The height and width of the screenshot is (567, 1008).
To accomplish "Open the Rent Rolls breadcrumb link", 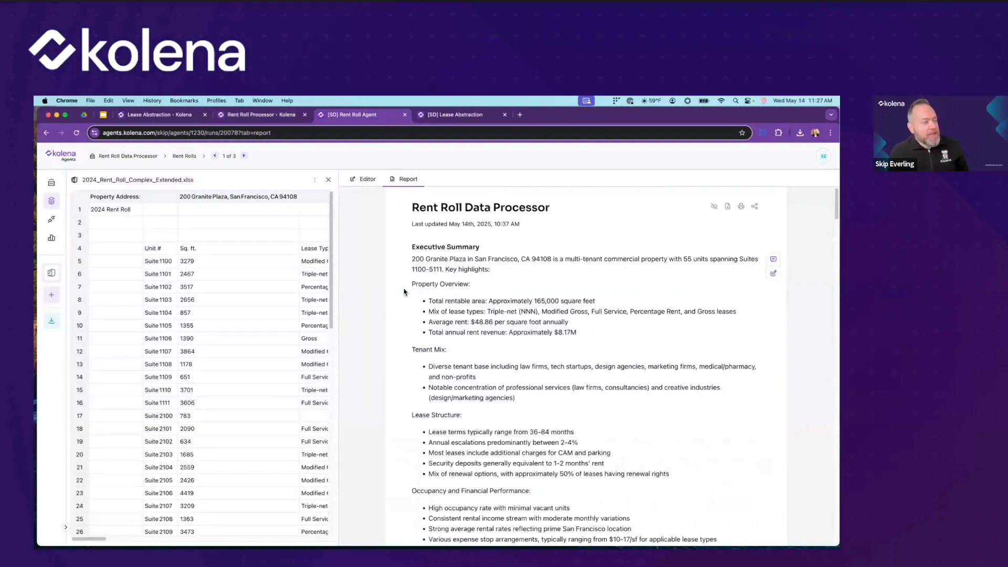I will click(184, 156).
